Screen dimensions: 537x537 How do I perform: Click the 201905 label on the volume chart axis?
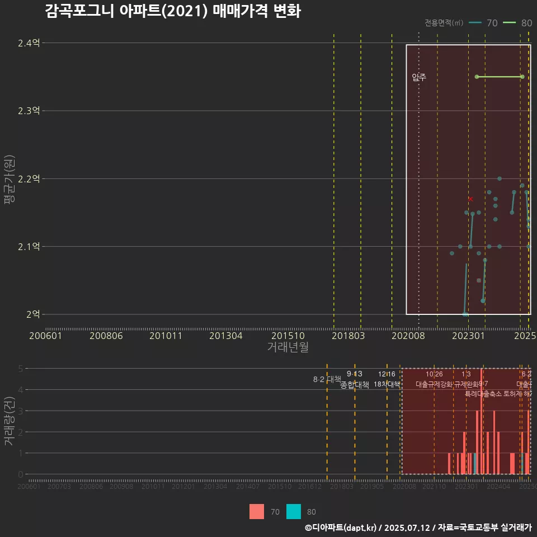(372, 486)
